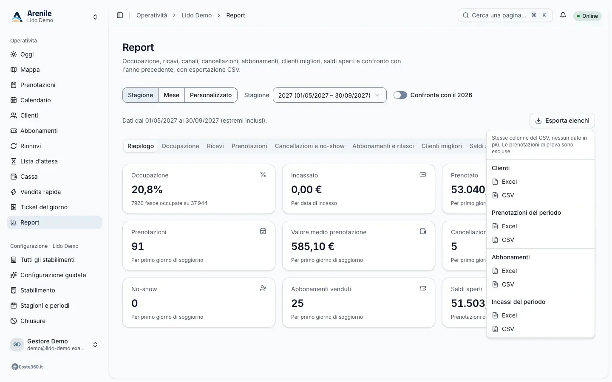Open the Coste360.it footer link
The image size is (612, 382).
click(x=27, y=367)
